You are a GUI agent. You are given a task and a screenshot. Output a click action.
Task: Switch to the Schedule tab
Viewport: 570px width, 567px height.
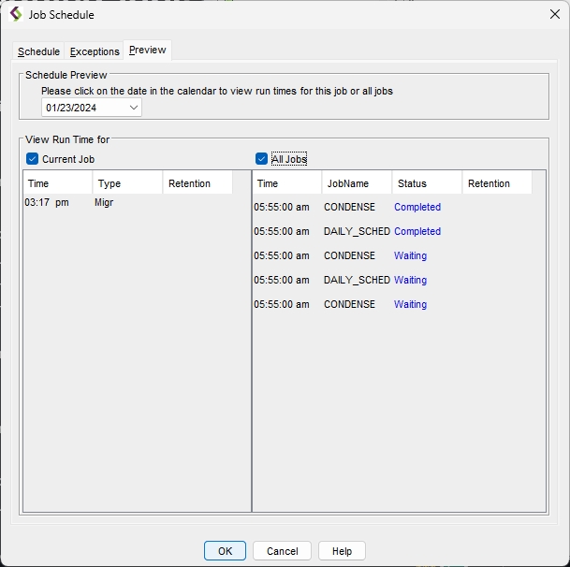(x=38, y=51)
